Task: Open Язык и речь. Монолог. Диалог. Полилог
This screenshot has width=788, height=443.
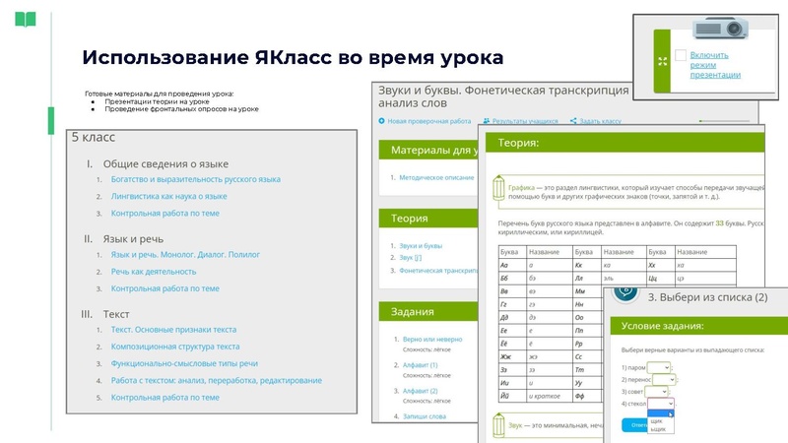Action: point(185,255)
